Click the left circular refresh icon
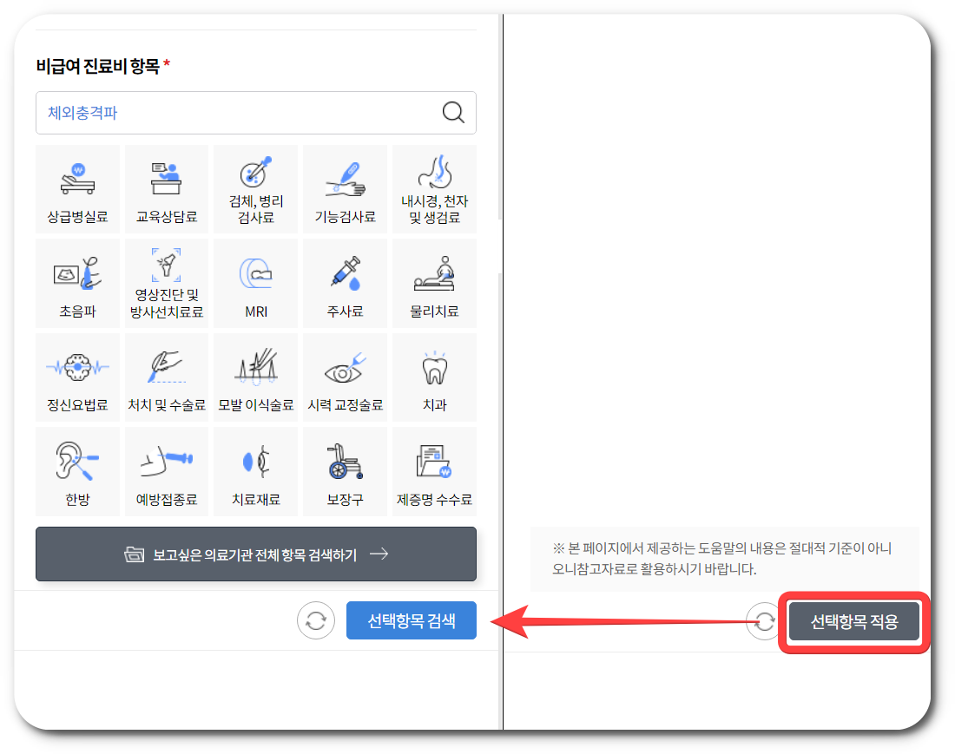The height and width of the screenshot is (754, 955). point(316,620)
